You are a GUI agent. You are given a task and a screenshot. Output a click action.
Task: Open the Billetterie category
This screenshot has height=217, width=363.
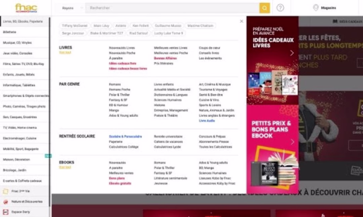(24, 32)
